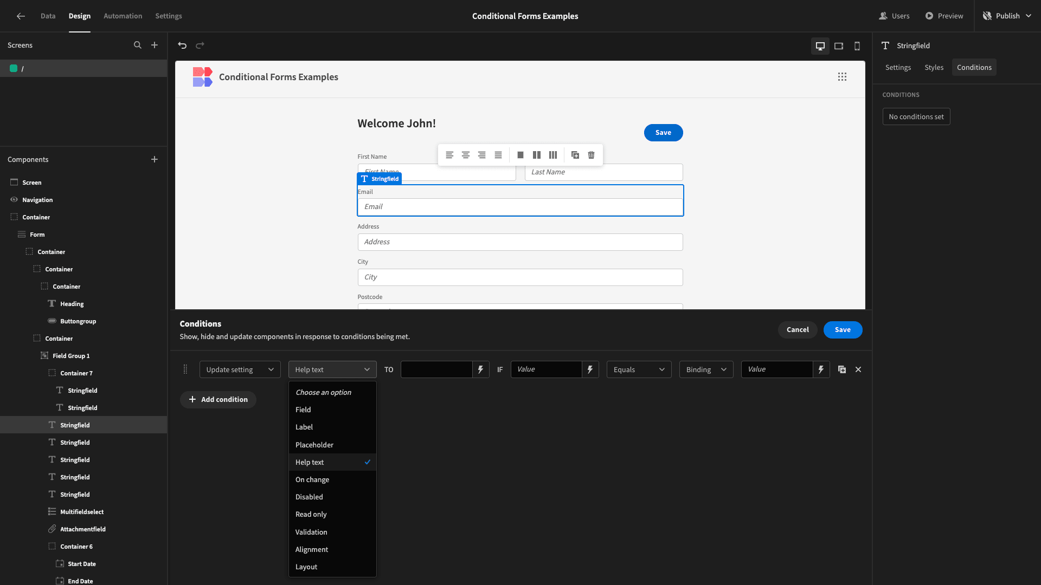Switch to desktop preview icon
The image size is (1041, 585).
pos(820,46)
